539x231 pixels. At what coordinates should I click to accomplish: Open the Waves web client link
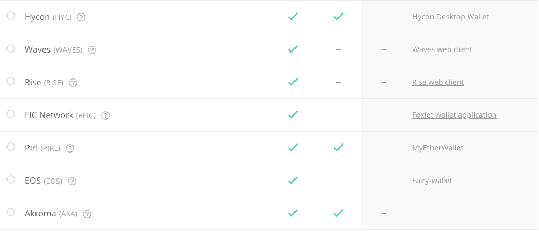442,49
